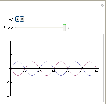Click the 2.5 tick label on the x-axis

(82, 71)
